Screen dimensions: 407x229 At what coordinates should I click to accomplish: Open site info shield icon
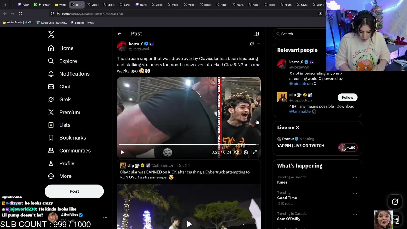tap(52, 14)
